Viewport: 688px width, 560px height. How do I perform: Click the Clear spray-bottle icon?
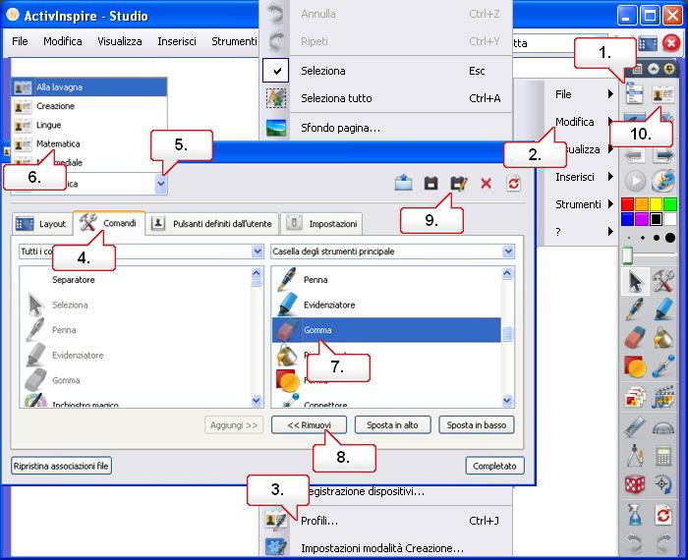coord(635,514)
